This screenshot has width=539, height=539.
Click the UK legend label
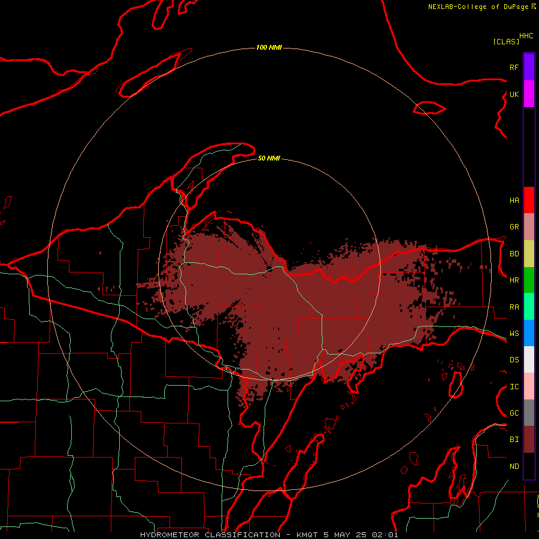tap(514, 94)
